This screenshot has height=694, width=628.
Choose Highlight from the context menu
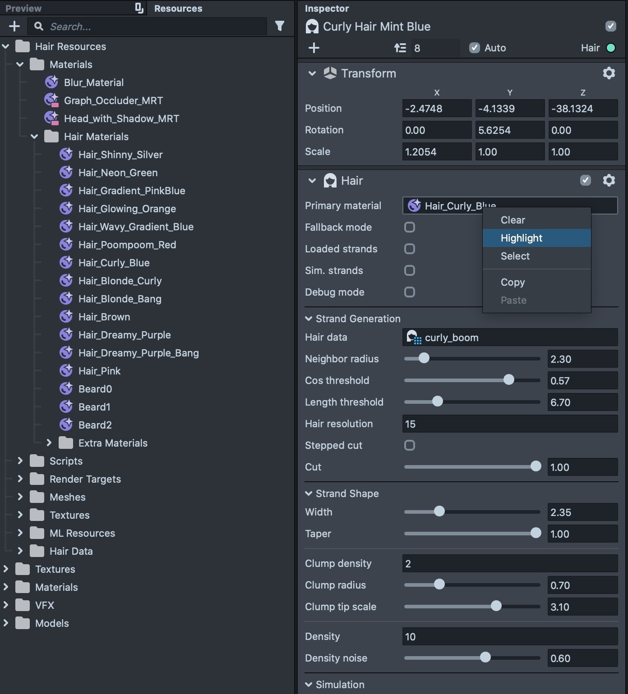[x=522, y=238]
